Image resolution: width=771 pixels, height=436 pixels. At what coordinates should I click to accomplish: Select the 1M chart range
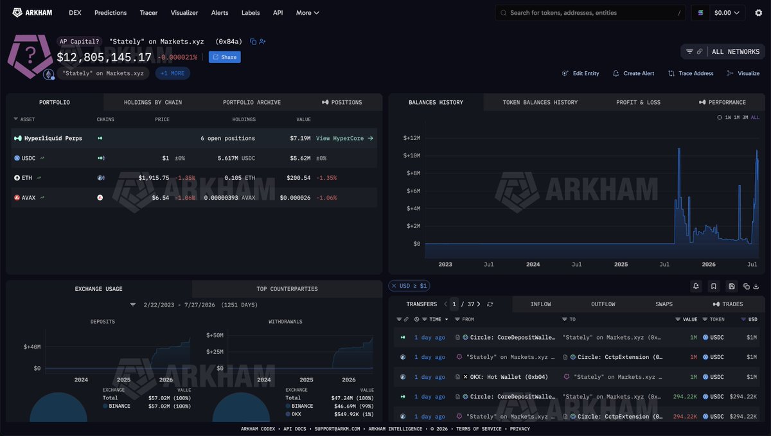point(737,118)
